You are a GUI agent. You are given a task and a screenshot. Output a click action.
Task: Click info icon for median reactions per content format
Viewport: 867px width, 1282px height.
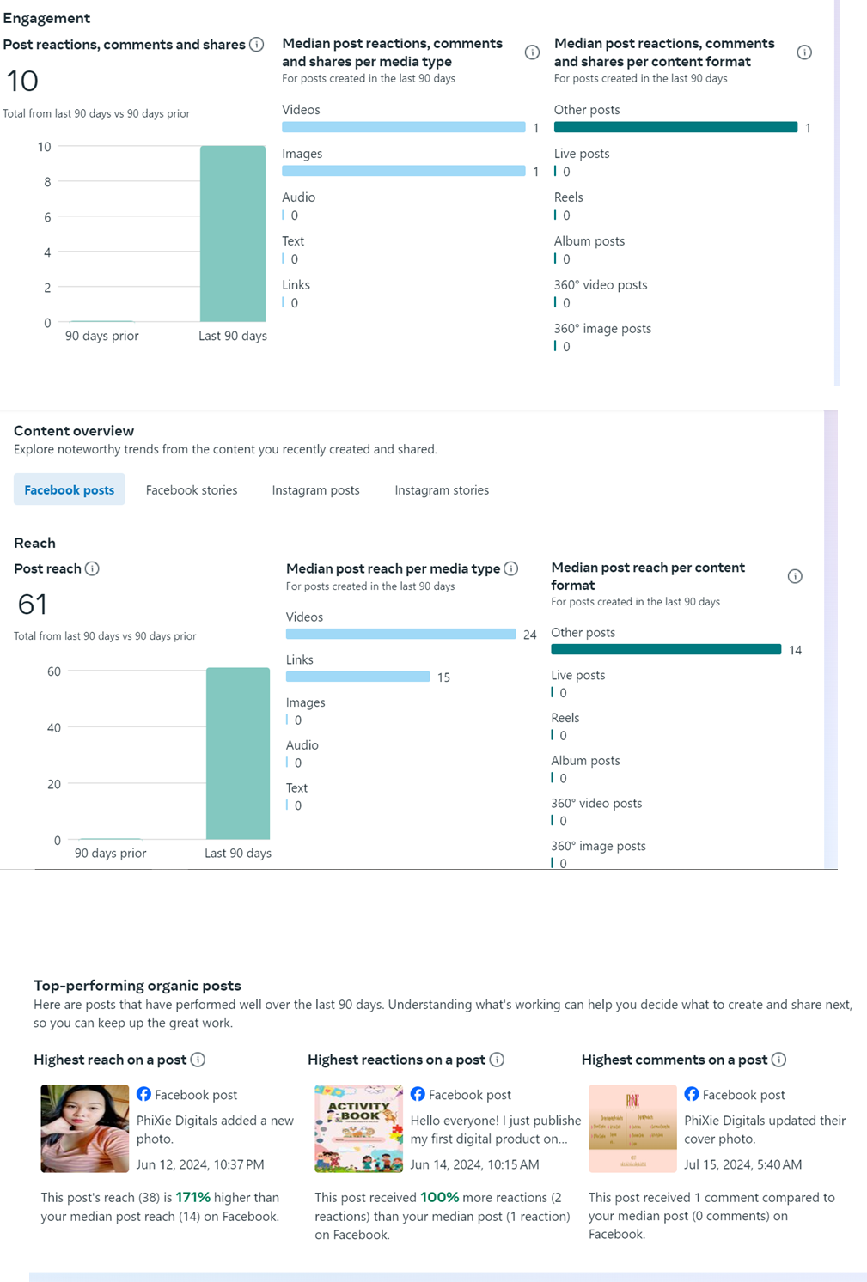pos(804,52)
